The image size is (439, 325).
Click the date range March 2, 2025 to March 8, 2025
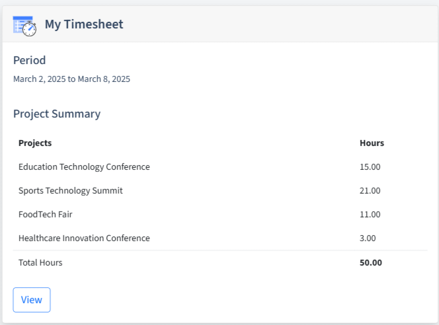pyautogui.click(x=71, y=79)
